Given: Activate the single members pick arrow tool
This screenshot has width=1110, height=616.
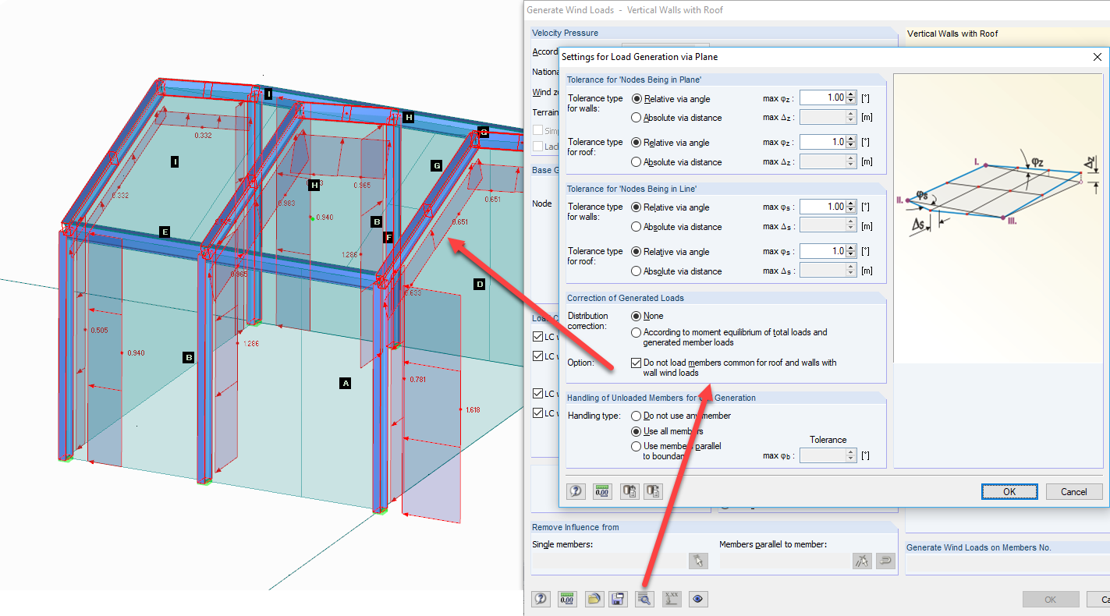Looking at the screenshot, I should pyautogui.click(x=698, y=560).
